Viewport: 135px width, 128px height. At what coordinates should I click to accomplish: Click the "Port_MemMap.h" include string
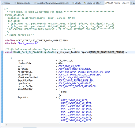[28, 43]
